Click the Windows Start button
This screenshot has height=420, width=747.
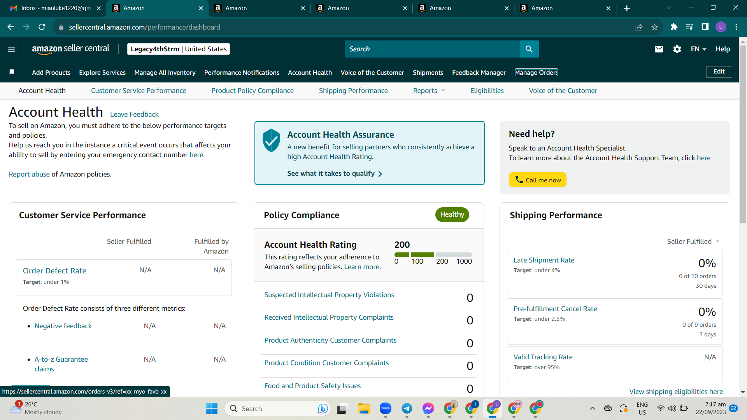212,409
